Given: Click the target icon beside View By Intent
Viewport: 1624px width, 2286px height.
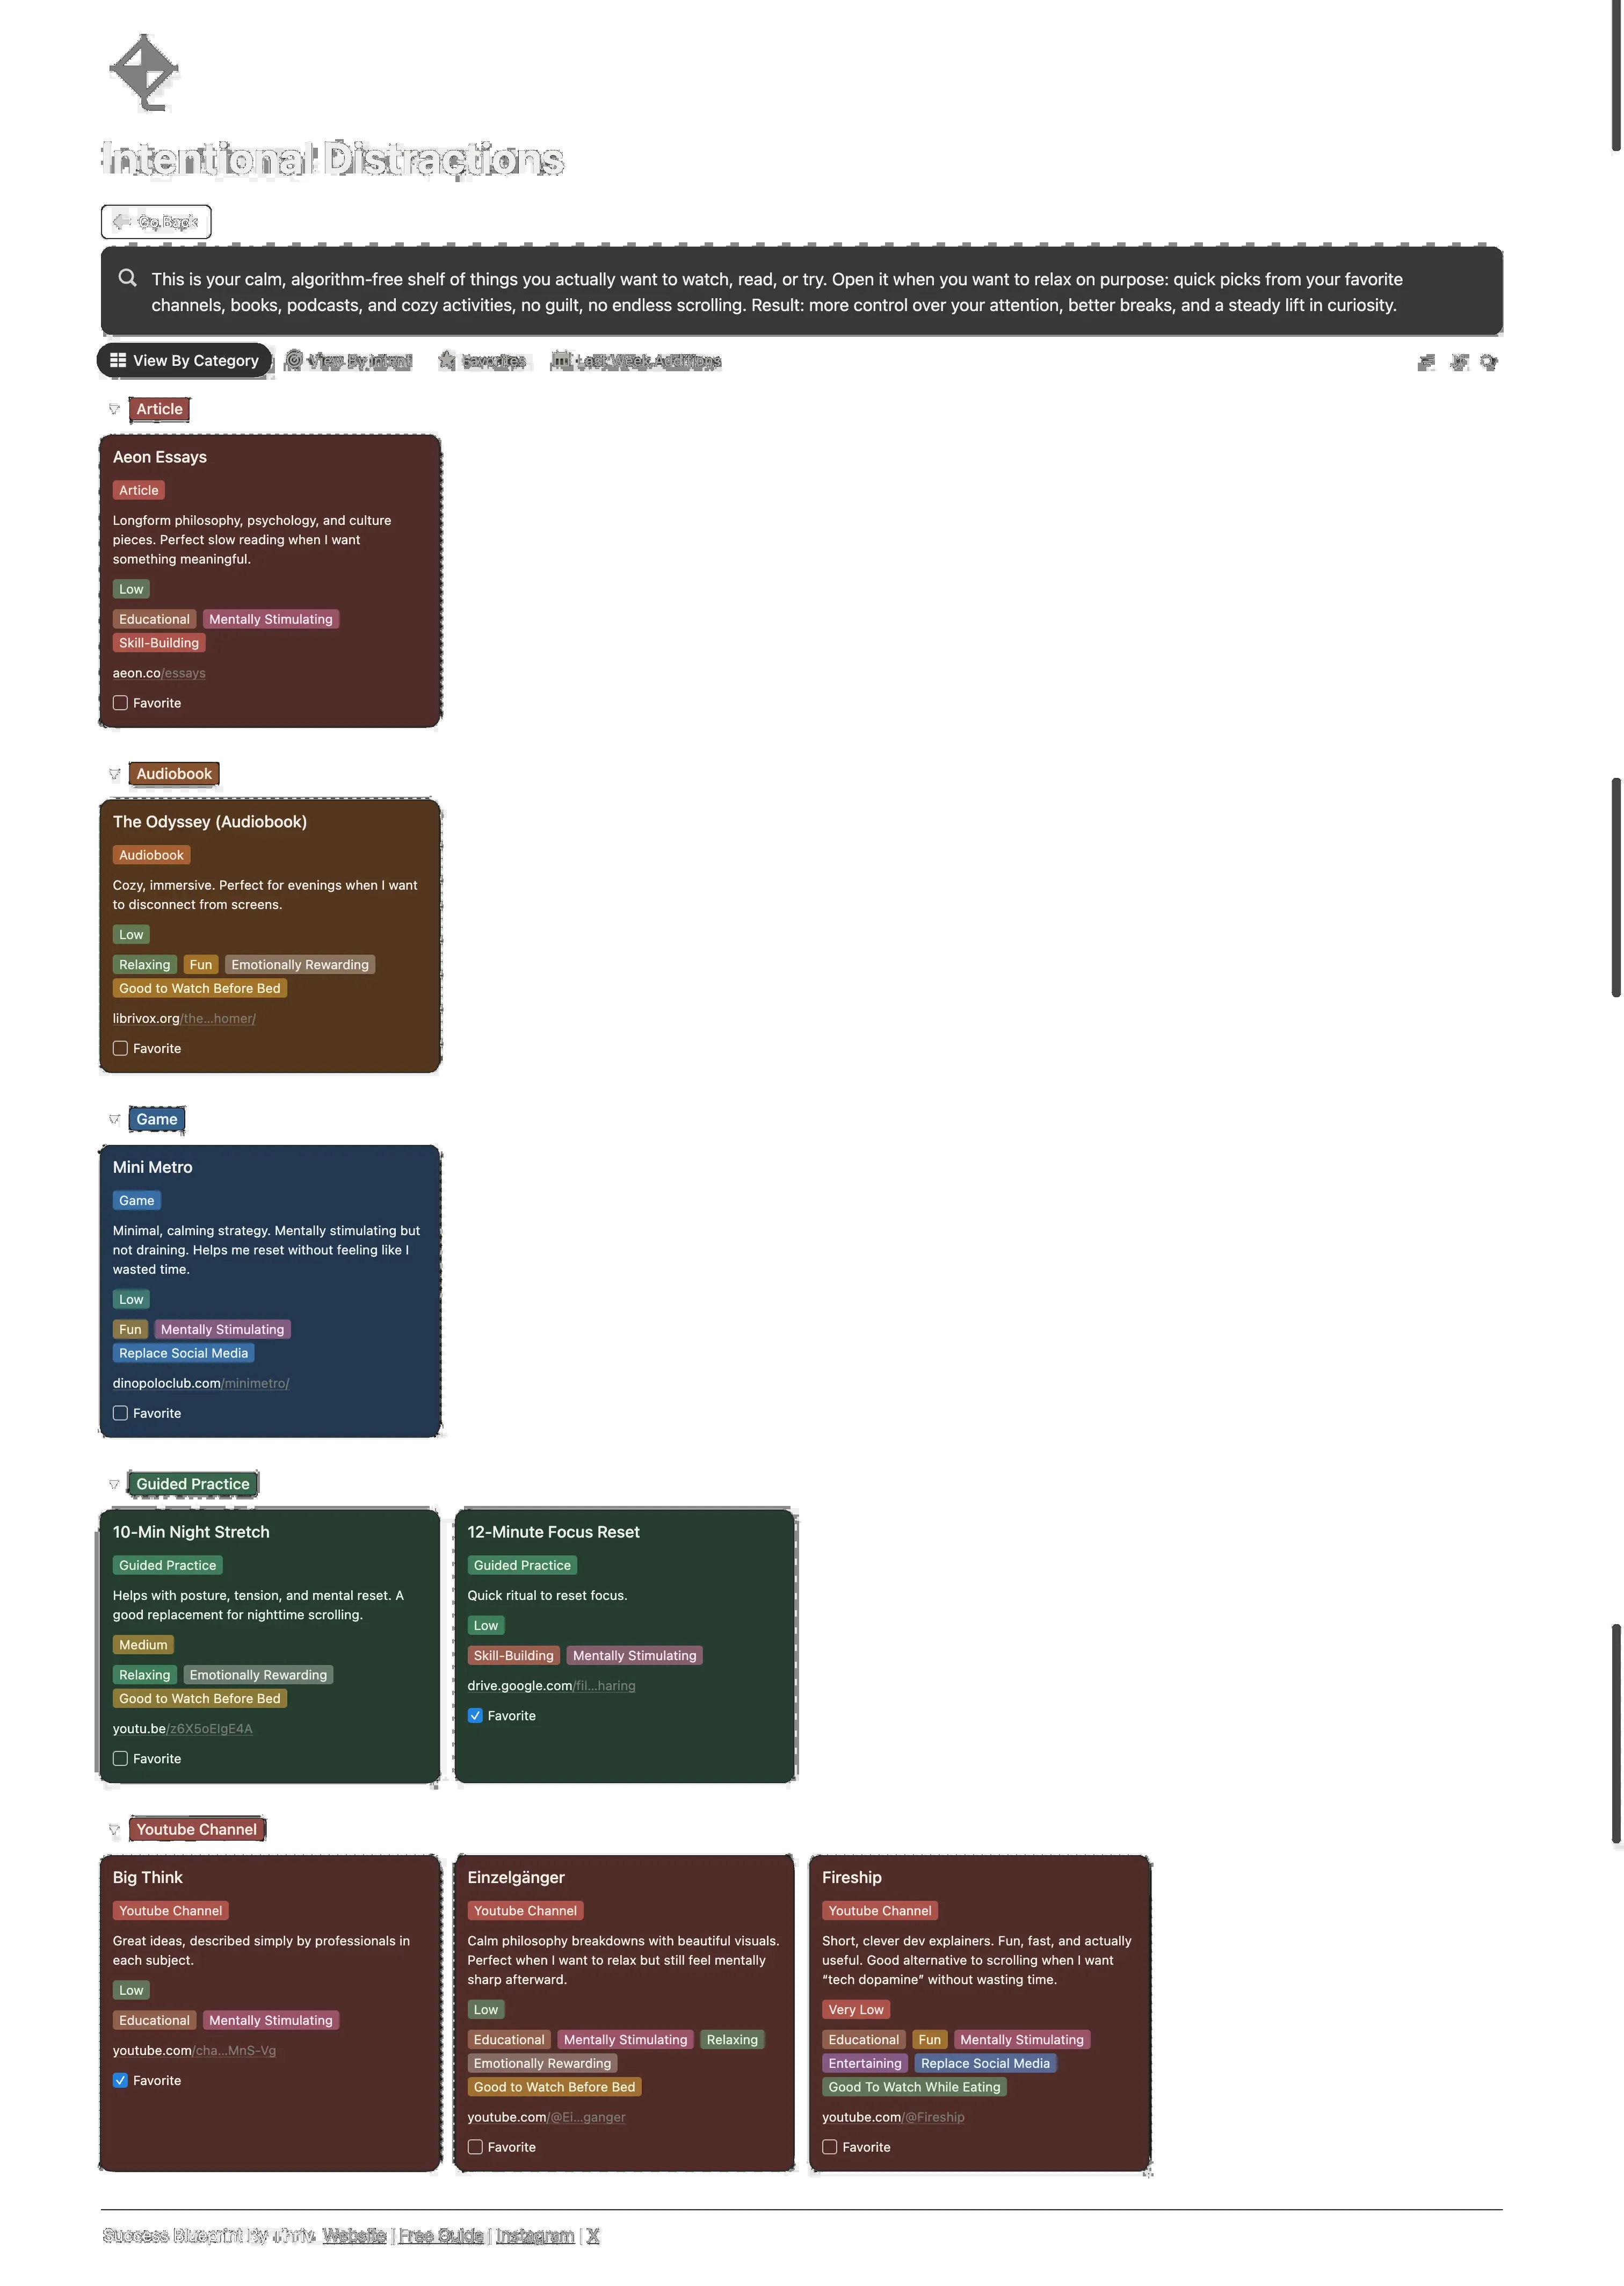Looking at the screenshot, I should tap(295, 360).
